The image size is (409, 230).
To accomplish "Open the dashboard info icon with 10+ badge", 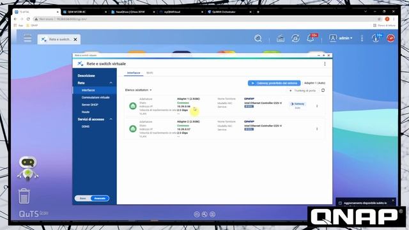I will coord(376,38).
